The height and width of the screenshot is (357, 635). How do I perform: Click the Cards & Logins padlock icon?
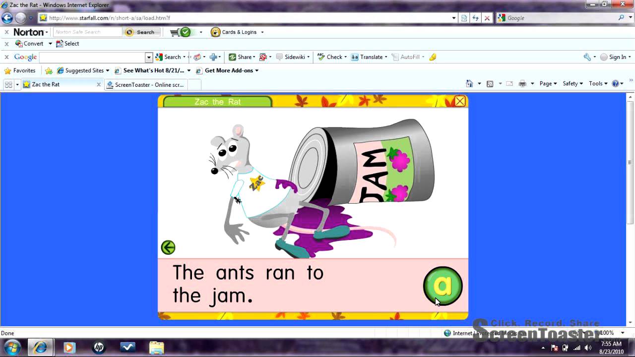pos(215,32)
